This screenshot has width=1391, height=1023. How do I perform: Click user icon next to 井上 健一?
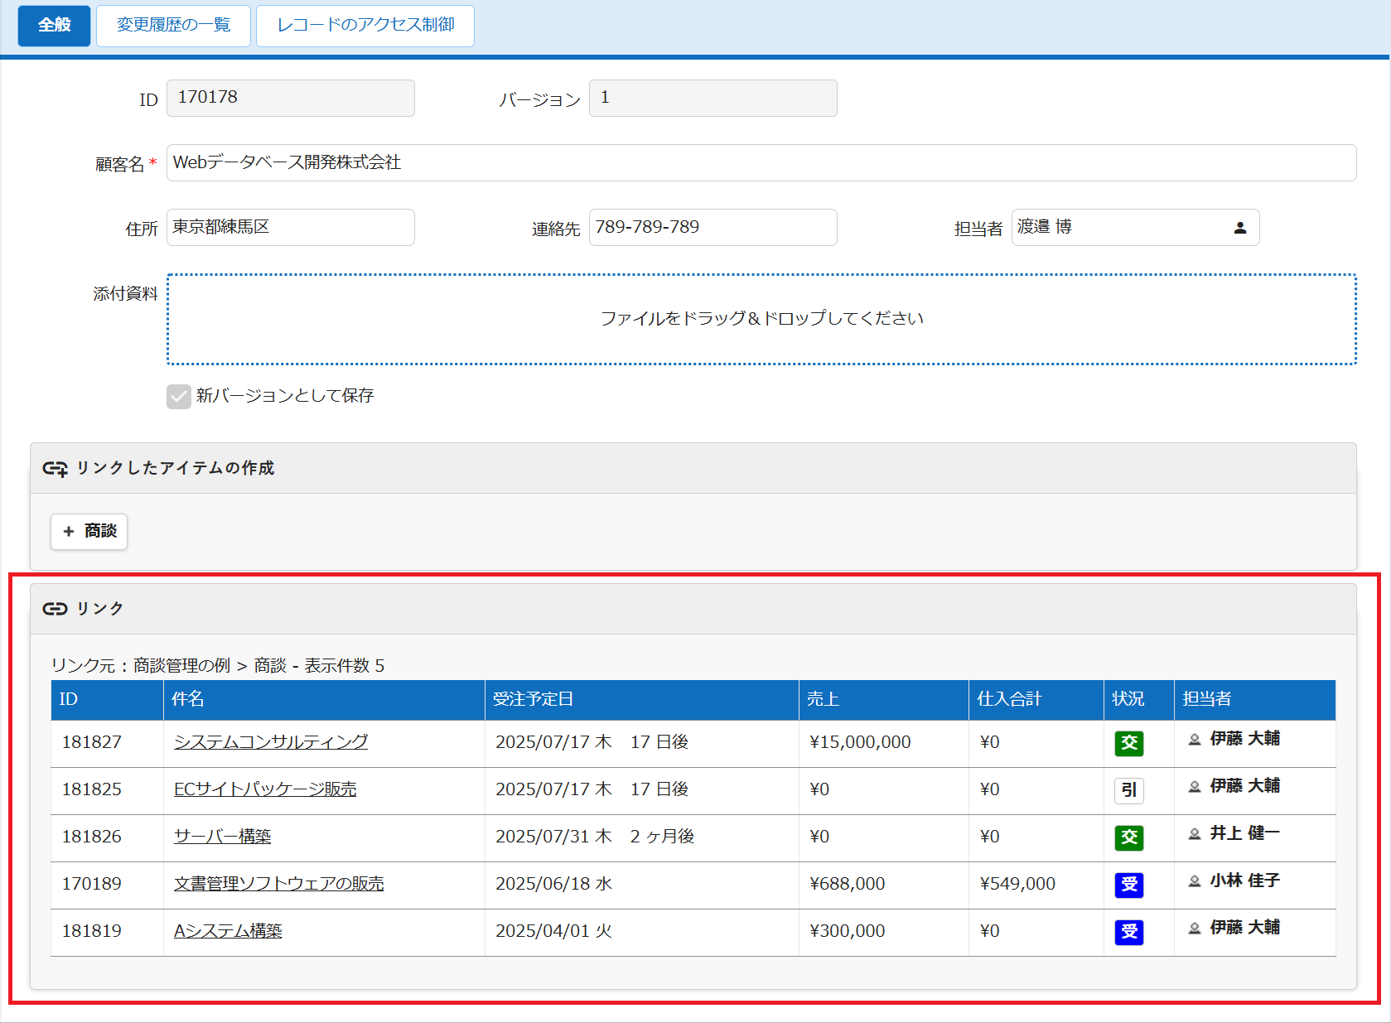point(1194,834)
